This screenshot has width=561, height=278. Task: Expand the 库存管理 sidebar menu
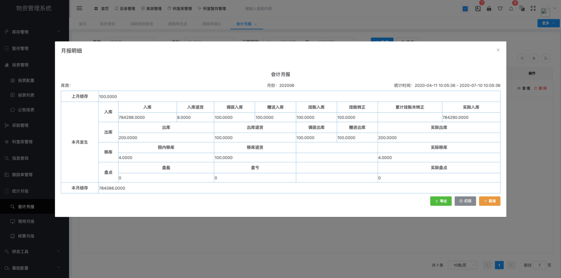point(34,32)
